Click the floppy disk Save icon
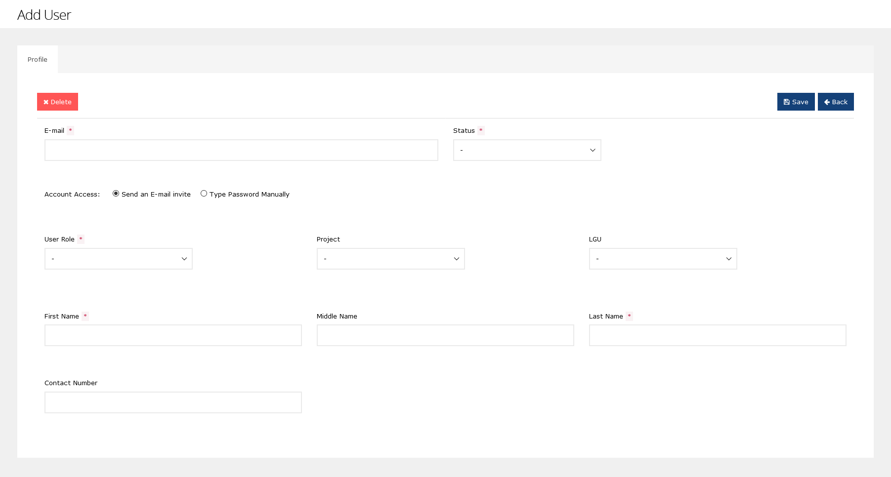The width and height of the screenshot is (891, 477). coord(786,102)
